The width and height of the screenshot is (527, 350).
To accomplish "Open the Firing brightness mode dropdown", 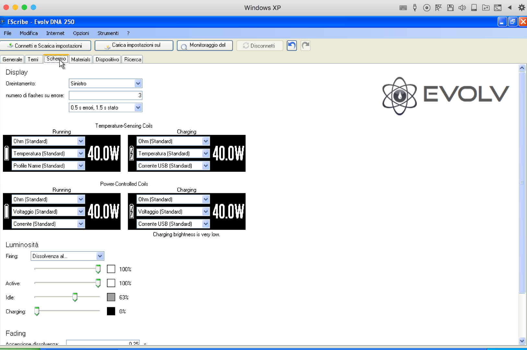I will [x=100, y=256].
